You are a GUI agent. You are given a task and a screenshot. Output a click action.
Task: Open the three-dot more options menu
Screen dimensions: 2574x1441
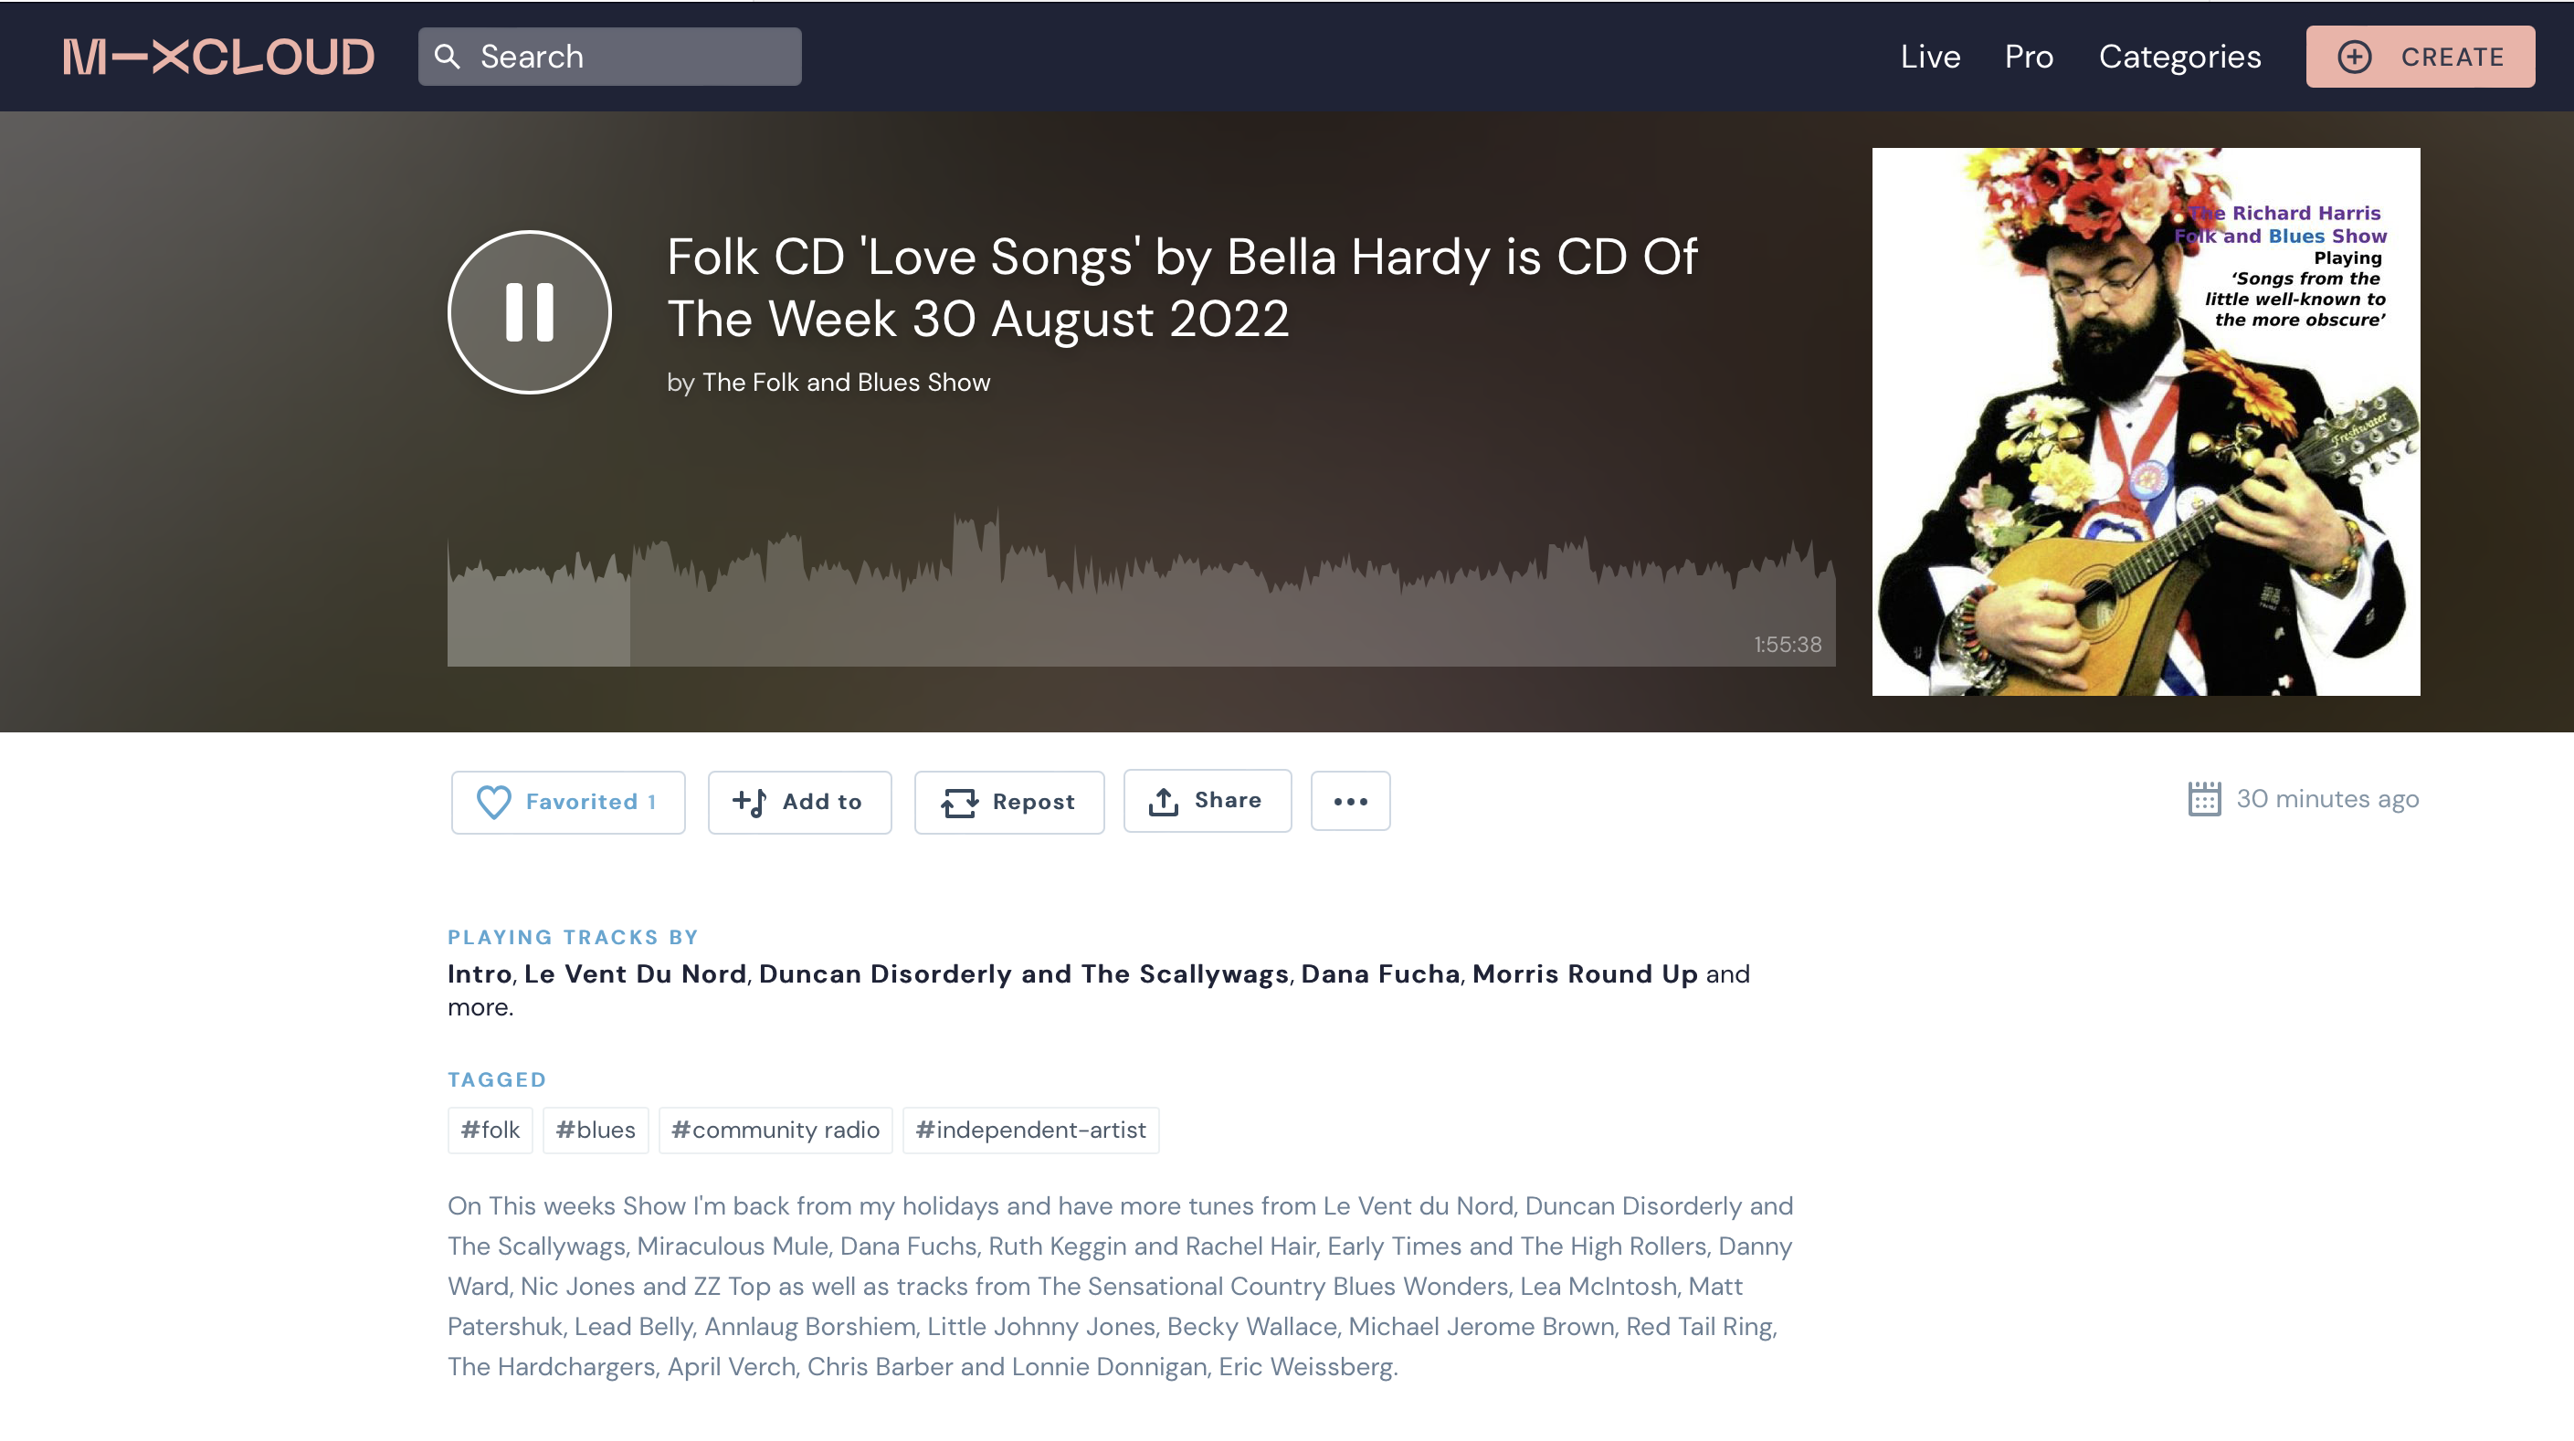click(1350, 801)
